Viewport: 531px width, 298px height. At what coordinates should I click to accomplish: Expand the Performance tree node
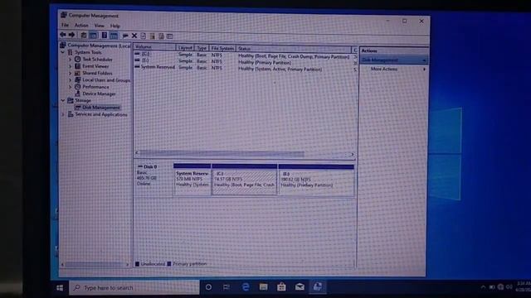point(70,87)
